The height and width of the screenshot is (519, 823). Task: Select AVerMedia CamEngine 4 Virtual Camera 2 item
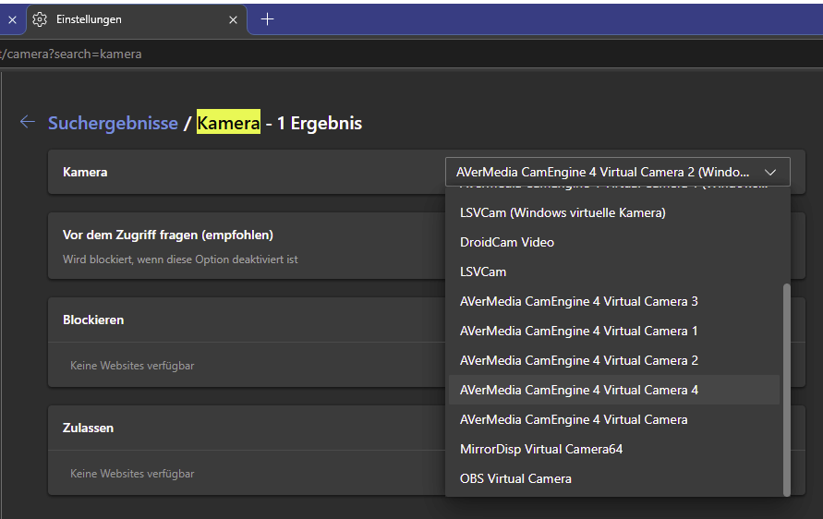coord(614,360)
